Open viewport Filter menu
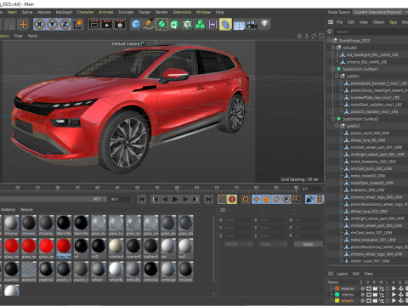Screen dimensions: 408x306 point(19,36)
